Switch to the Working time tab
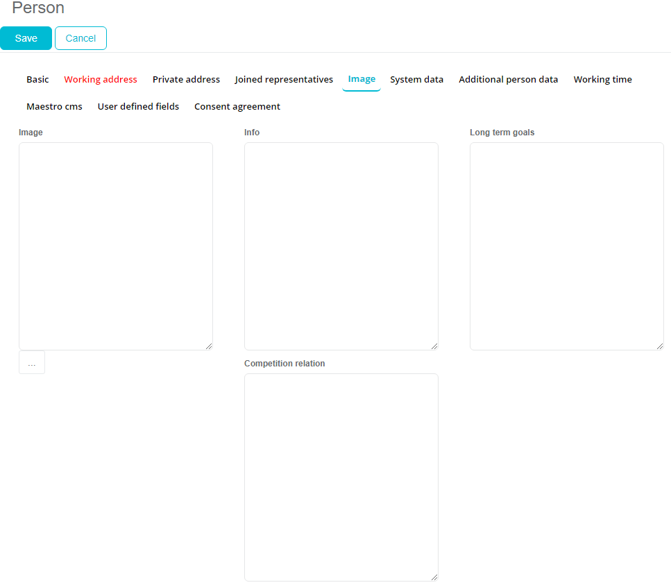Viewport: 671px width, 585px height. pyautogui.click(x=602, y=80)
